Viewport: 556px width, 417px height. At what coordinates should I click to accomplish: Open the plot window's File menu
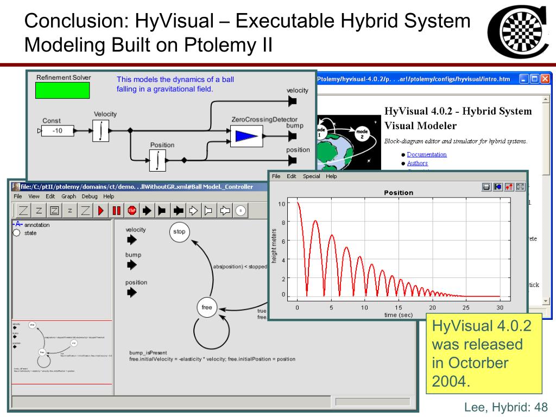pos(276,176)
